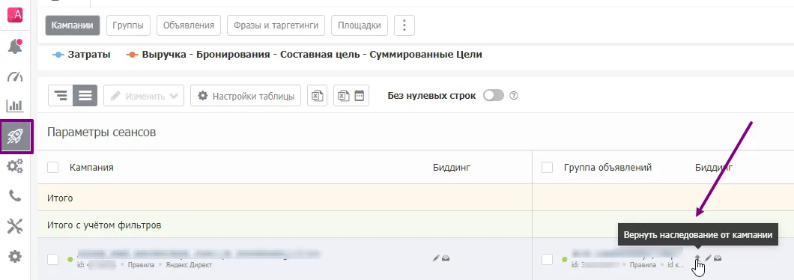
Task: Click Биддинг header in campaign table
Action: 452,167
